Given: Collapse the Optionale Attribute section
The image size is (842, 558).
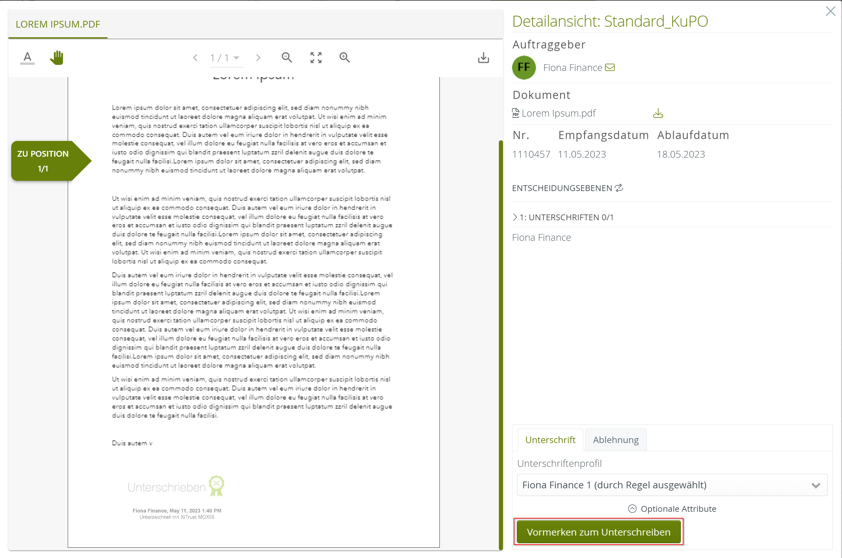Looking at the screenshot, I should tap(632, 509).
